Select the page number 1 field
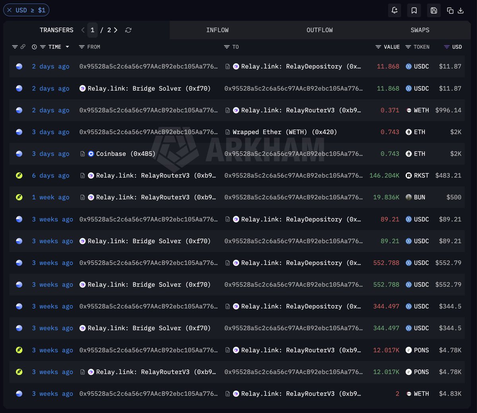The image size is (477, 413). click(92, 30)
